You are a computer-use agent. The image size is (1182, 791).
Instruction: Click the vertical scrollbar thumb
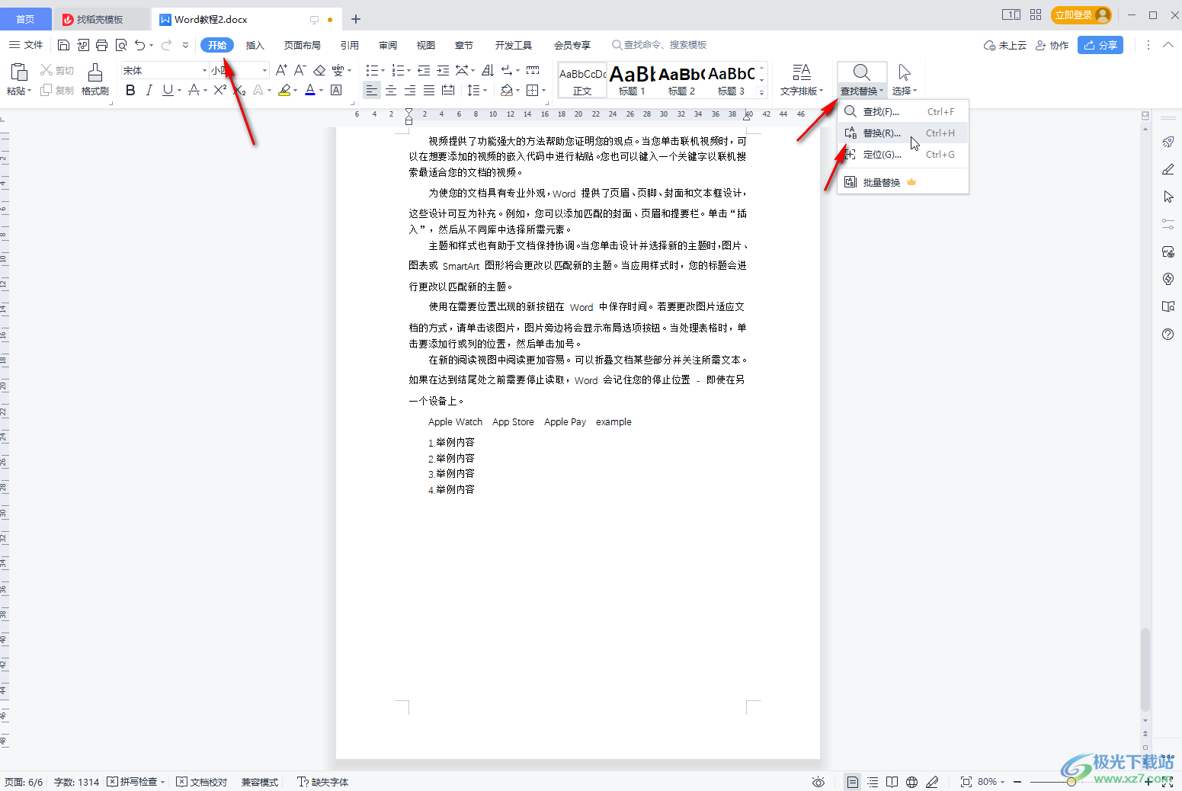pos(1145,670)
